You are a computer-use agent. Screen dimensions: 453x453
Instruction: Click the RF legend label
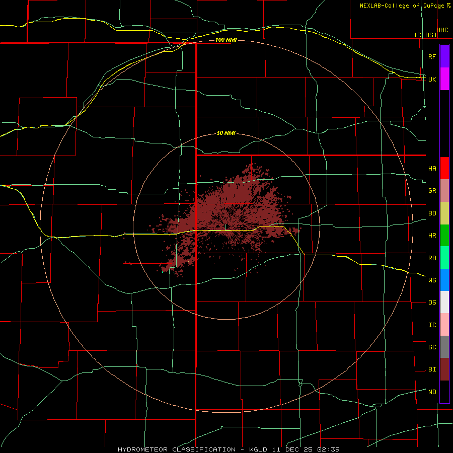(432, 56)
